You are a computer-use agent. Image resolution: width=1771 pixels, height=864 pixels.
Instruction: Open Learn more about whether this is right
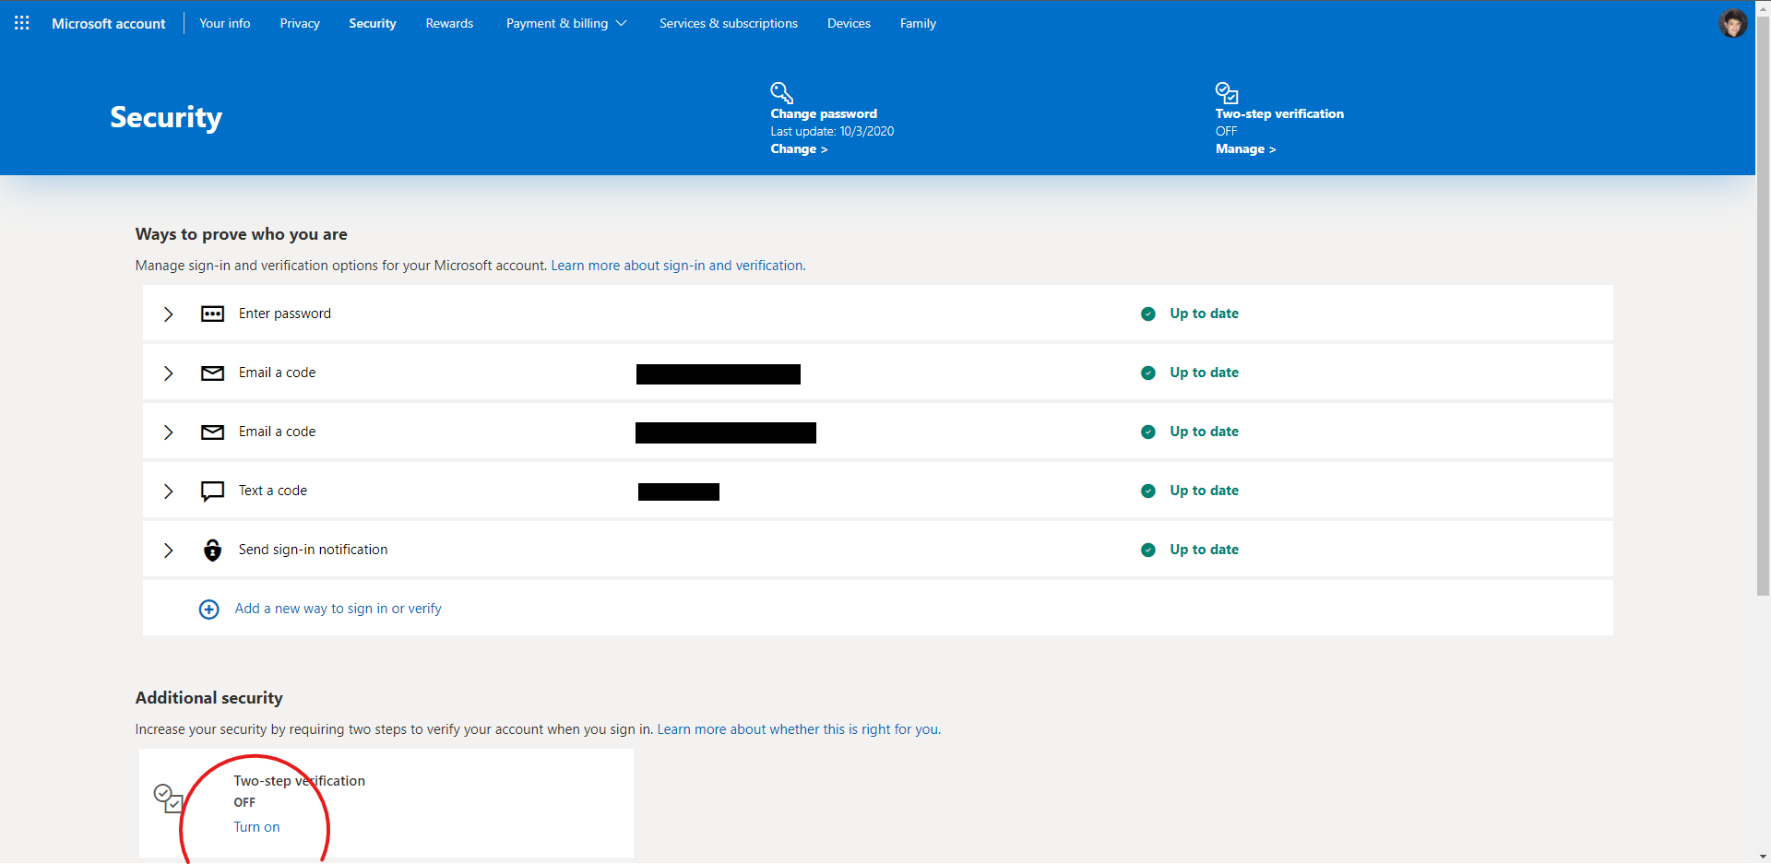tap(799, 729)
